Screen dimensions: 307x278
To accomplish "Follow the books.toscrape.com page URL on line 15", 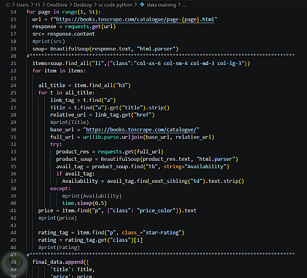I will [x=135, y=20].
